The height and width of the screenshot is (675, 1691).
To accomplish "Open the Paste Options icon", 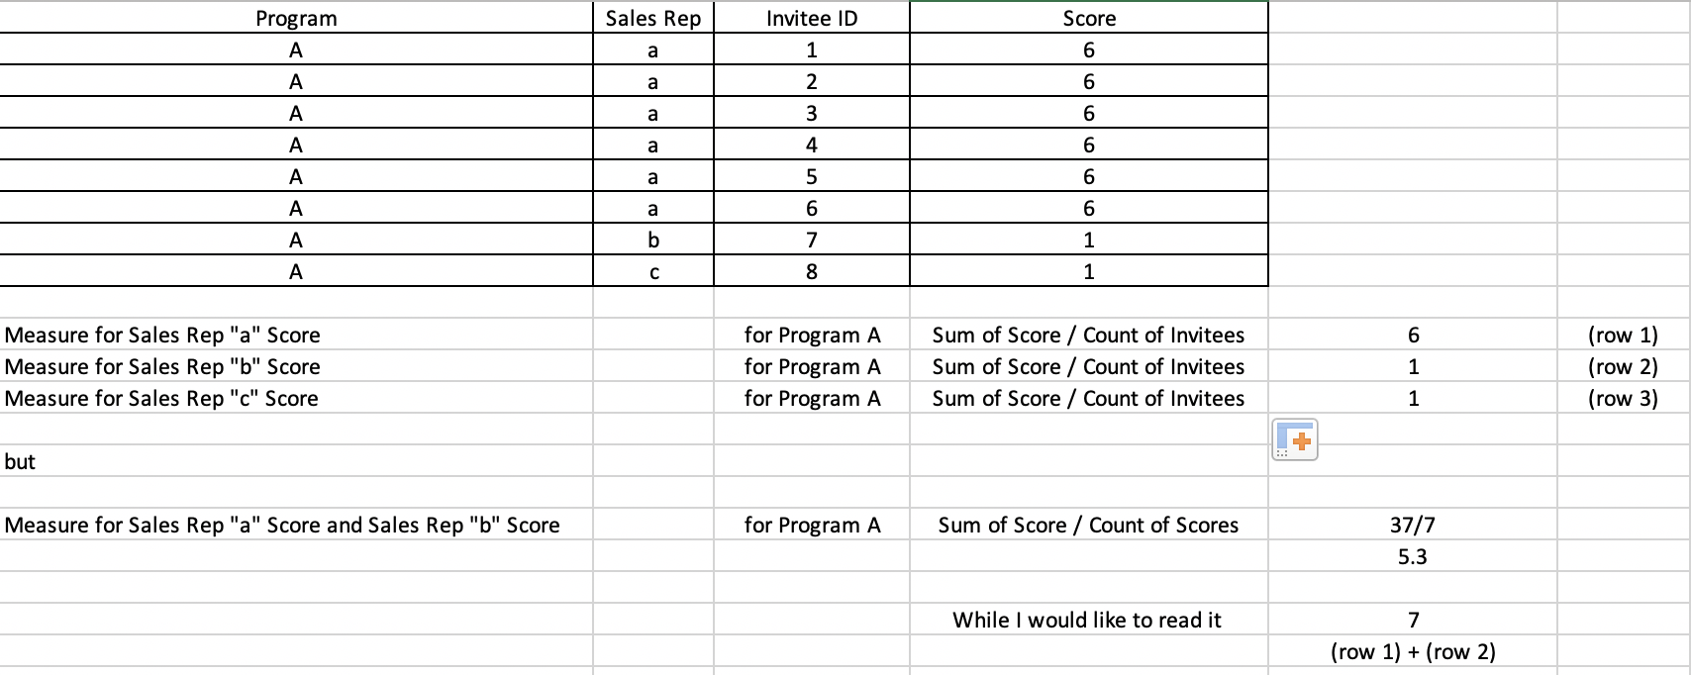I will [1294, 440].
